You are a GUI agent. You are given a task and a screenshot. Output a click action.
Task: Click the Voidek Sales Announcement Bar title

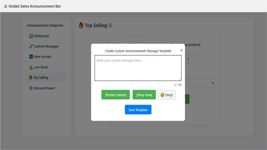35,6
